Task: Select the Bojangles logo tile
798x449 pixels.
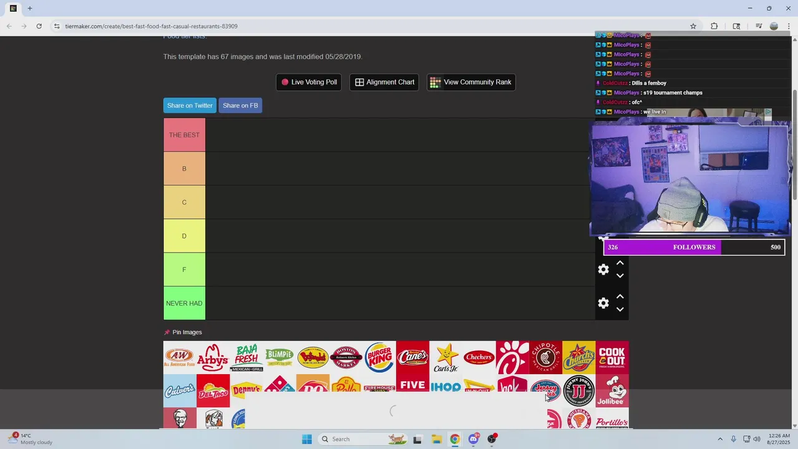Action: coord(313,357)
